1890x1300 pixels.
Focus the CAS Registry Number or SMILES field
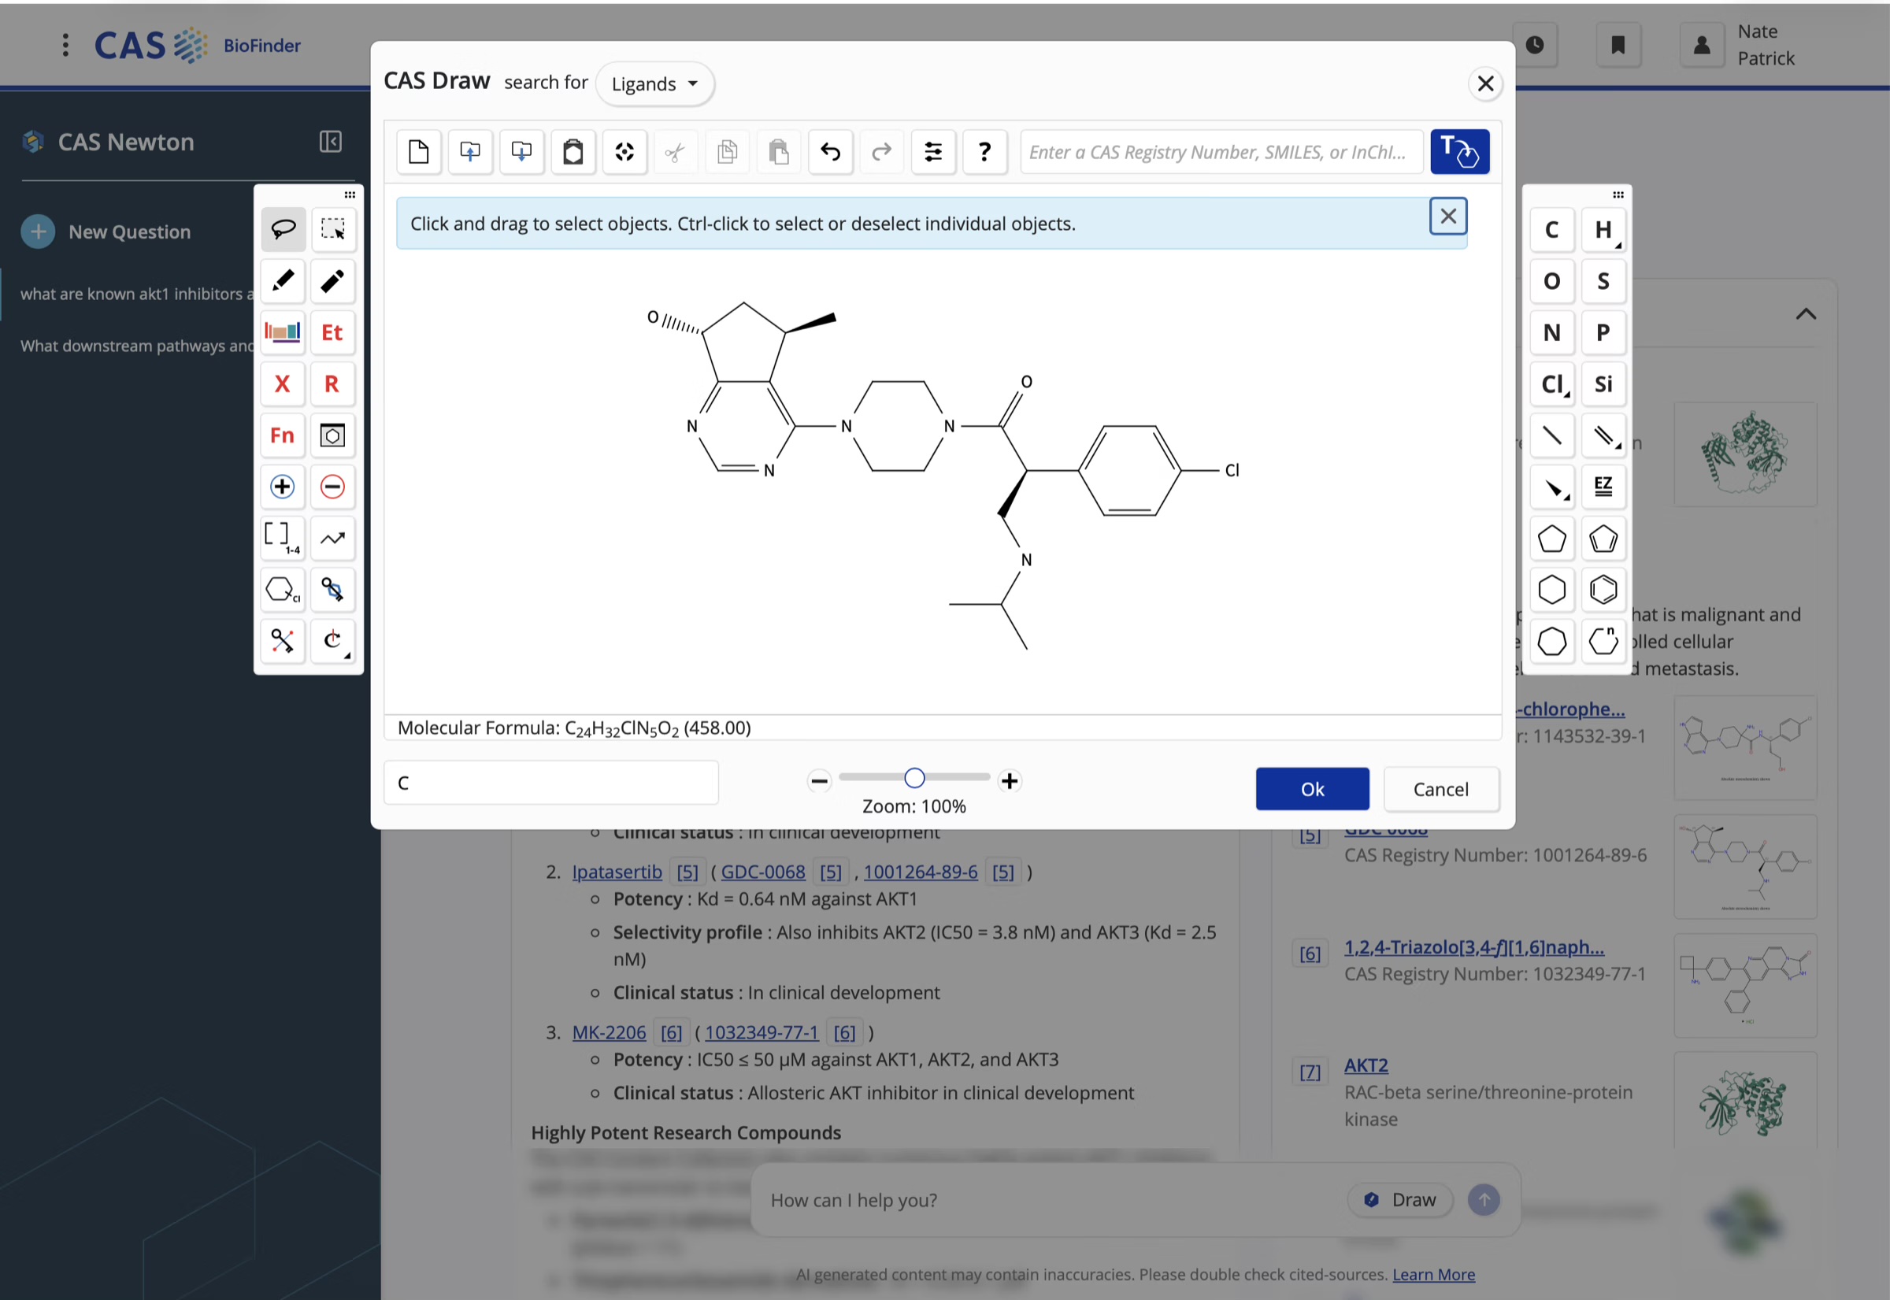1221,151
